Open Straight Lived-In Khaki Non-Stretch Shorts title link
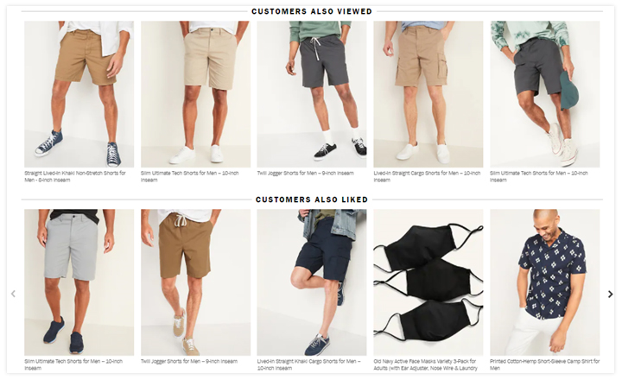Viewport: 622px width, 380px height. (75, 176)
